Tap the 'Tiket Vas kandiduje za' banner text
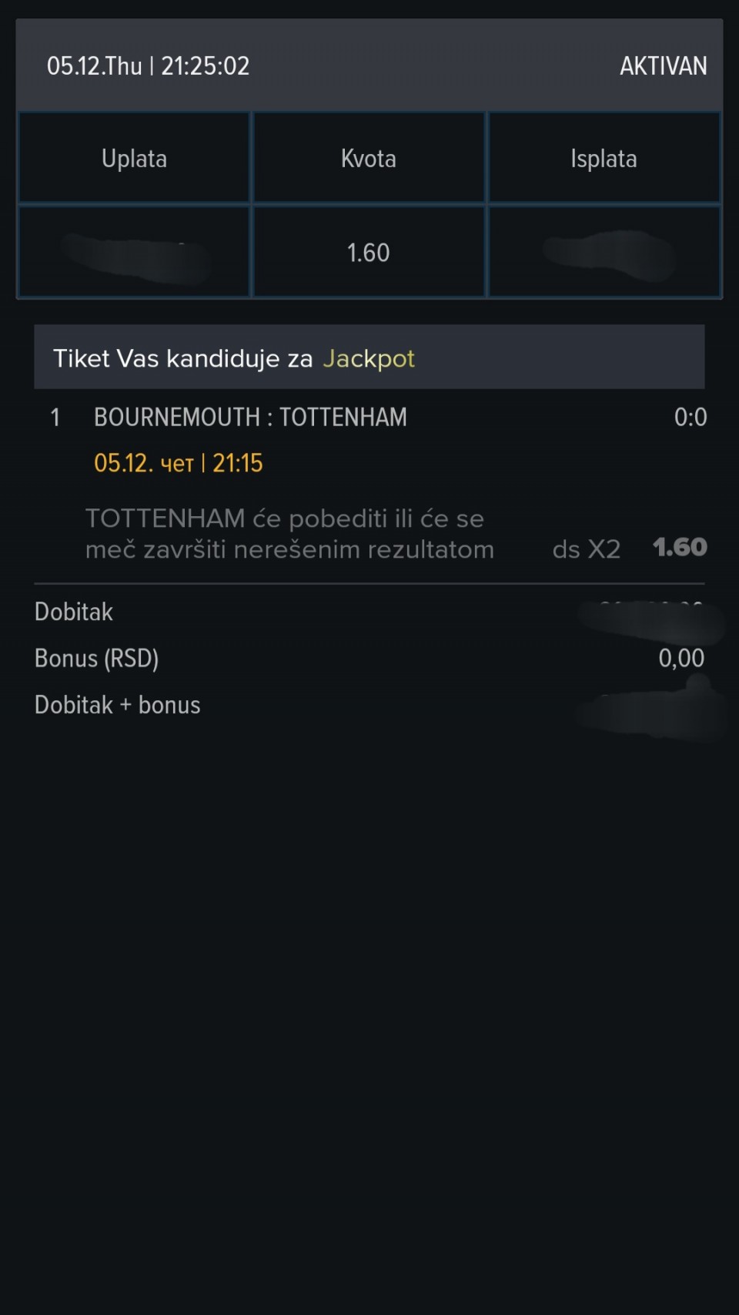Screen dimensions: 739x1315 [x=182, y=358]
